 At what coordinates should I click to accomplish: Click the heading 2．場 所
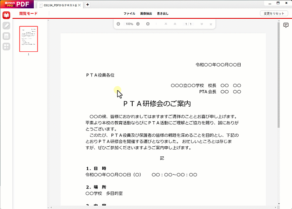96,187
